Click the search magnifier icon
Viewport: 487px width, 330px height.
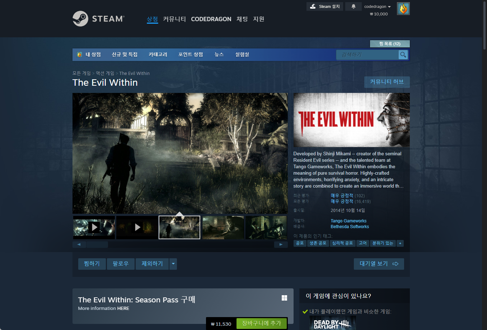(x=403, y=55)
